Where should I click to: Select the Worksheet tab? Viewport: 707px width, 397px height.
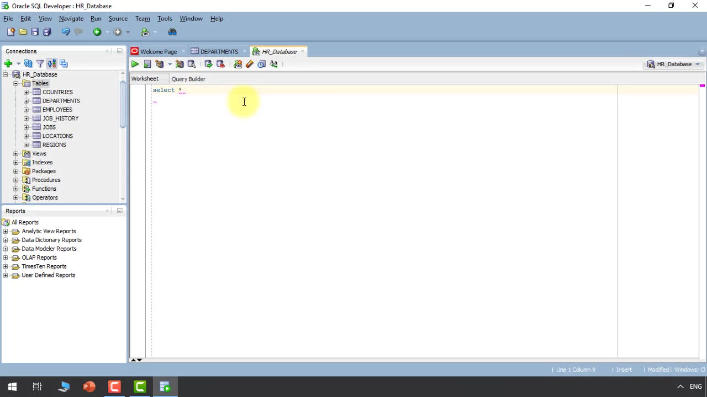(x=145, y=79)
